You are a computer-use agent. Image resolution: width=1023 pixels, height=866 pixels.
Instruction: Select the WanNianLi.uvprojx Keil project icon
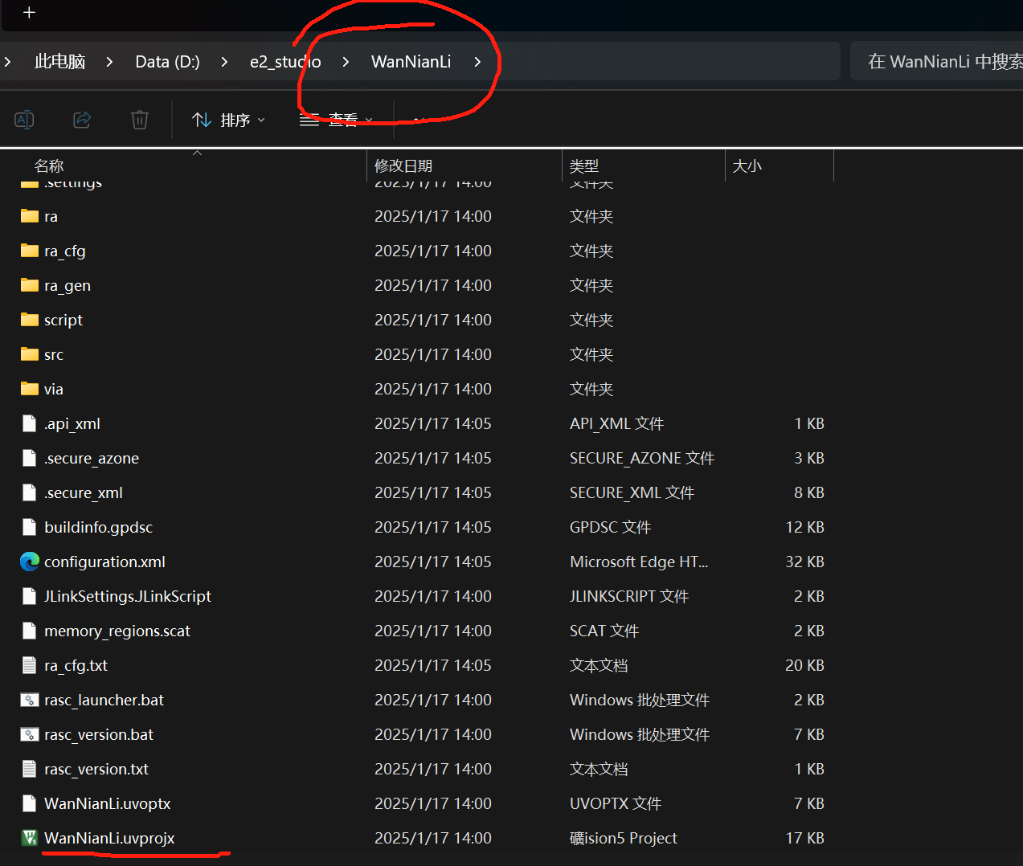click(x=30, y=838)
